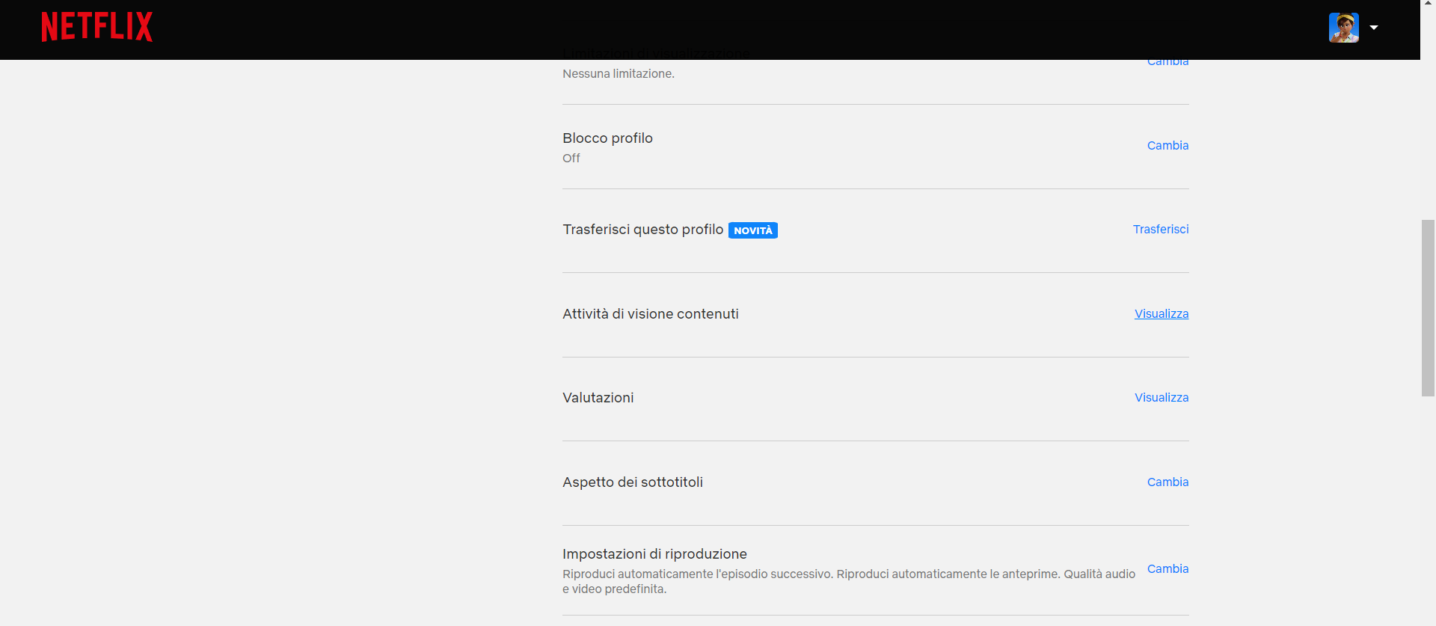Viewport: 1436px width, 626px height.
Task: Click Trasferisci to transfer this profile
Action: [x=1161, y=229]
